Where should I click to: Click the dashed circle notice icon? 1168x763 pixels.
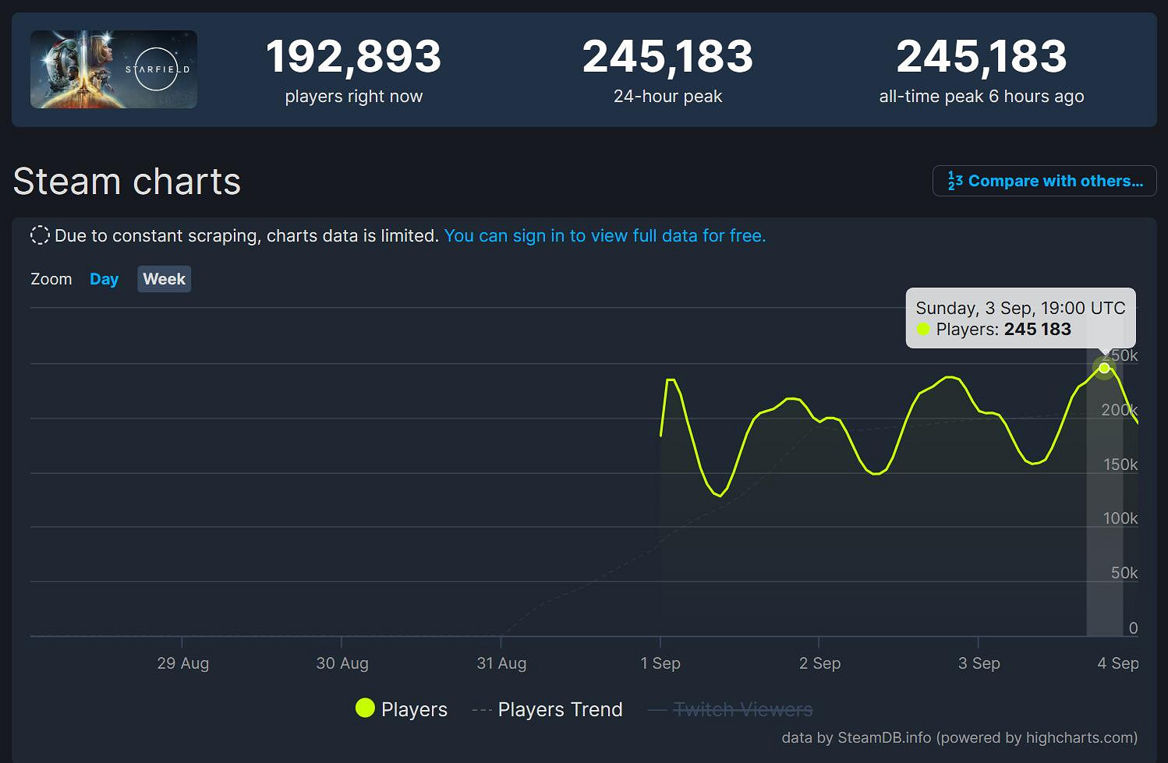tap(40, 235)
